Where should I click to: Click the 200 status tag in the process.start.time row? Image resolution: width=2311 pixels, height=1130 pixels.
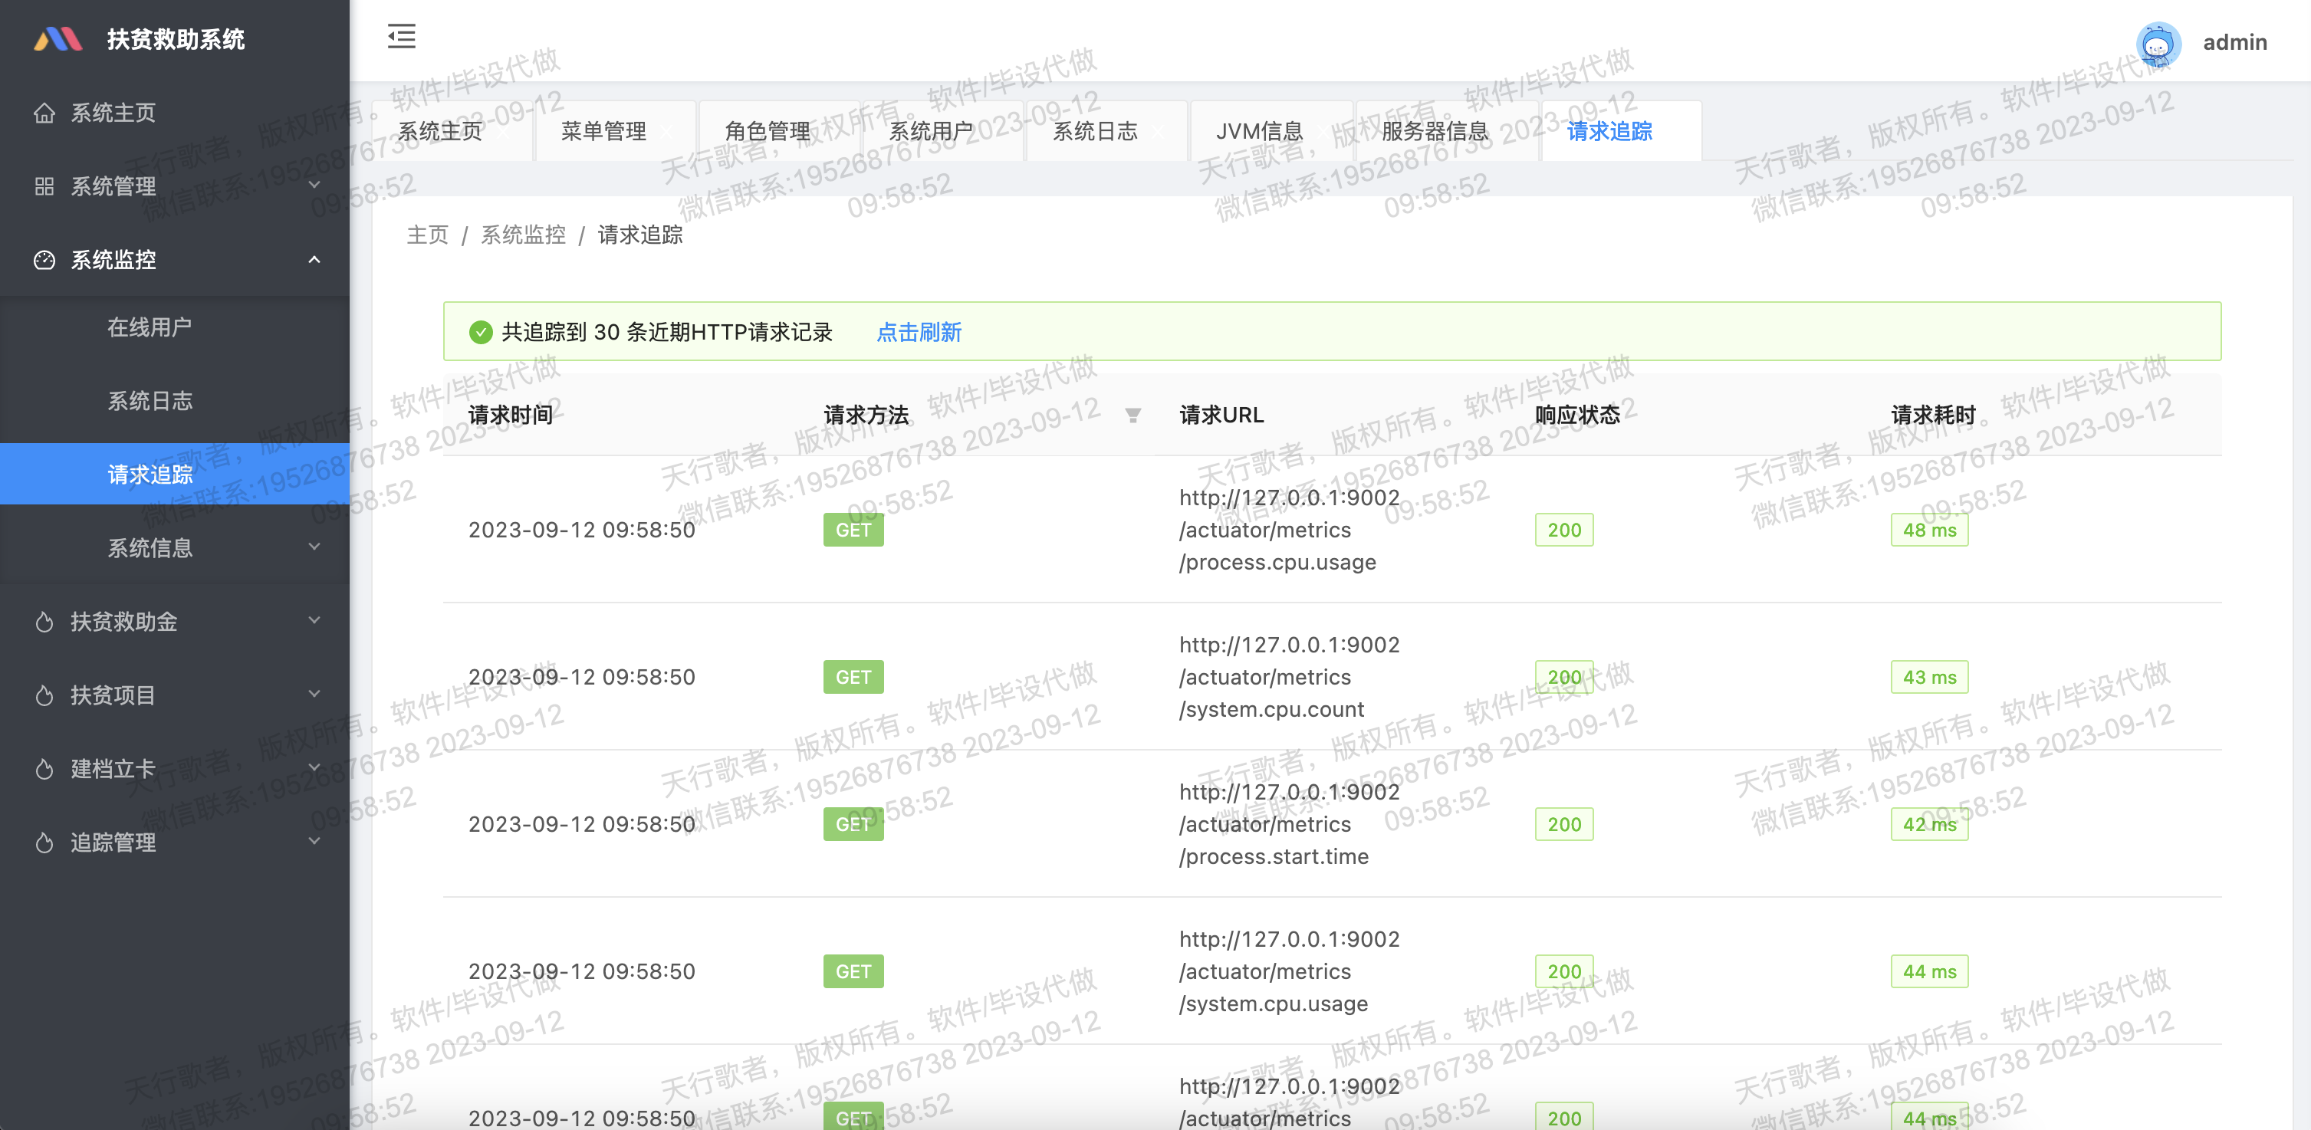1563,824
